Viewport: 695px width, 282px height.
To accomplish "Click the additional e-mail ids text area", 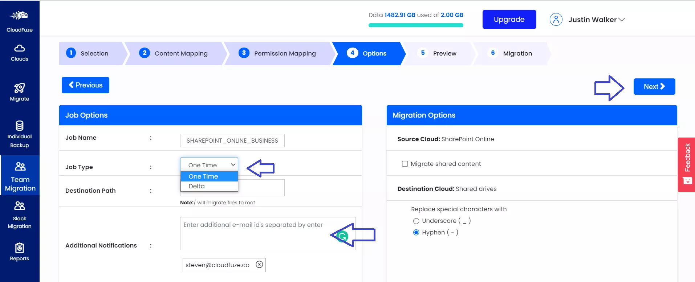I will point(268,233).
